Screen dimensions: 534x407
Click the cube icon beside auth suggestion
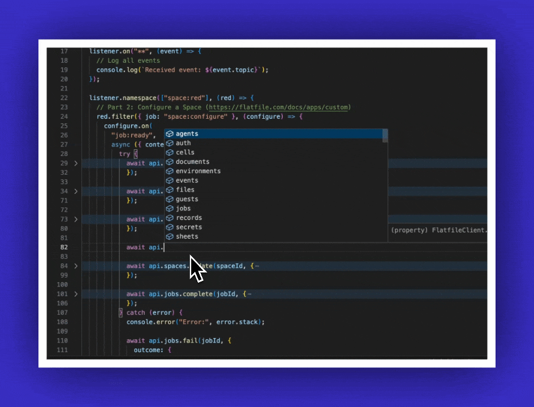(x=169, y=144)
